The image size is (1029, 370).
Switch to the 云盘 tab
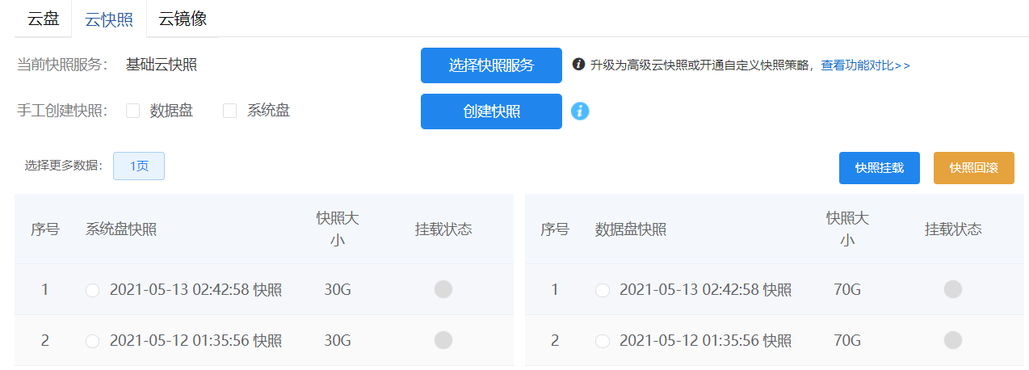44,19
